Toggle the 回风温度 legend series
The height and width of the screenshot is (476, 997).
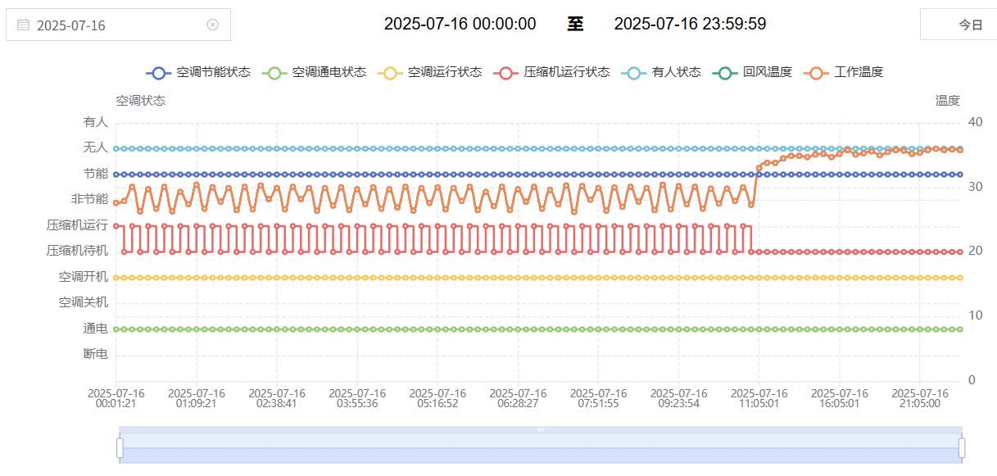tap(752, 72)
